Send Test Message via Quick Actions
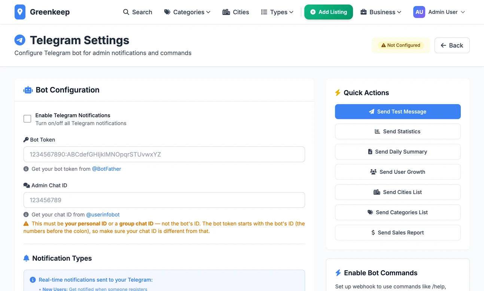This screenshot has height=291, width=484. click(x=398, y=112)
